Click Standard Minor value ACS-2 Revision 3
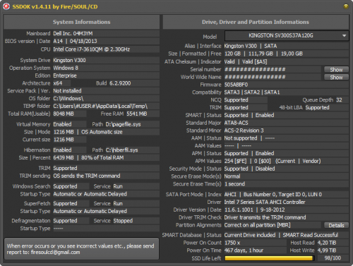Screen dimensions: 353x266 (x=244, y=131)
